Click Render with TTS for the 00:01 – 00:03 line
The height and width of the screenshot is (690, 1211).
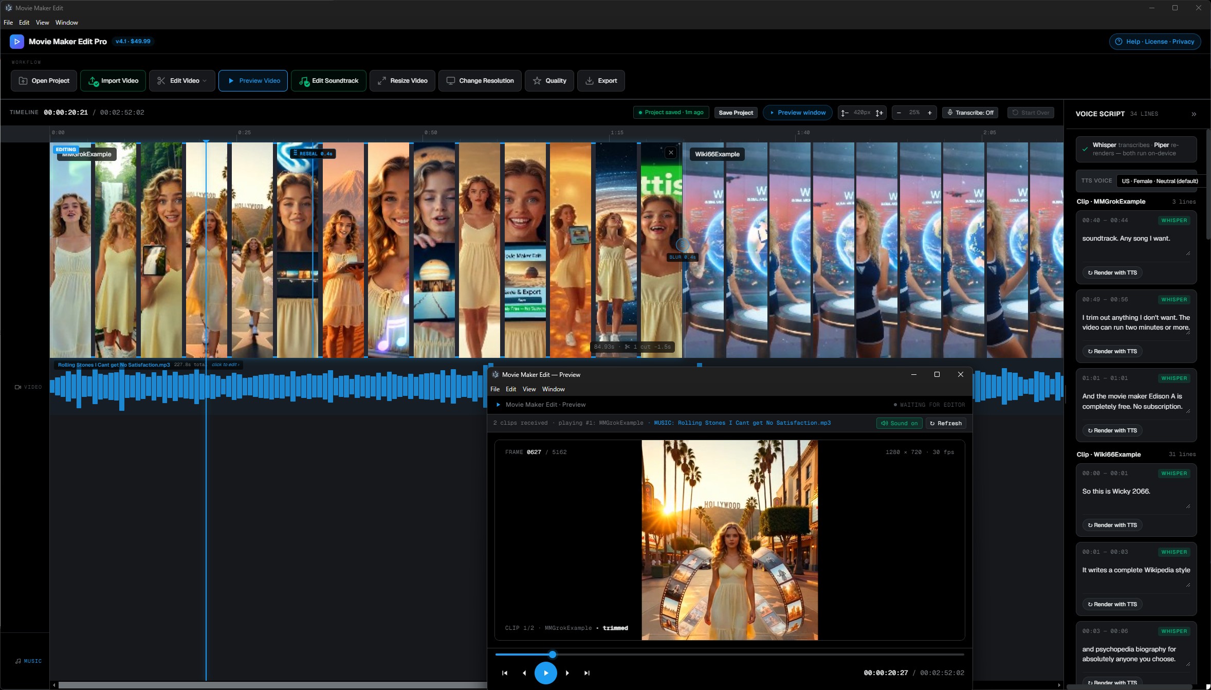1112,604
